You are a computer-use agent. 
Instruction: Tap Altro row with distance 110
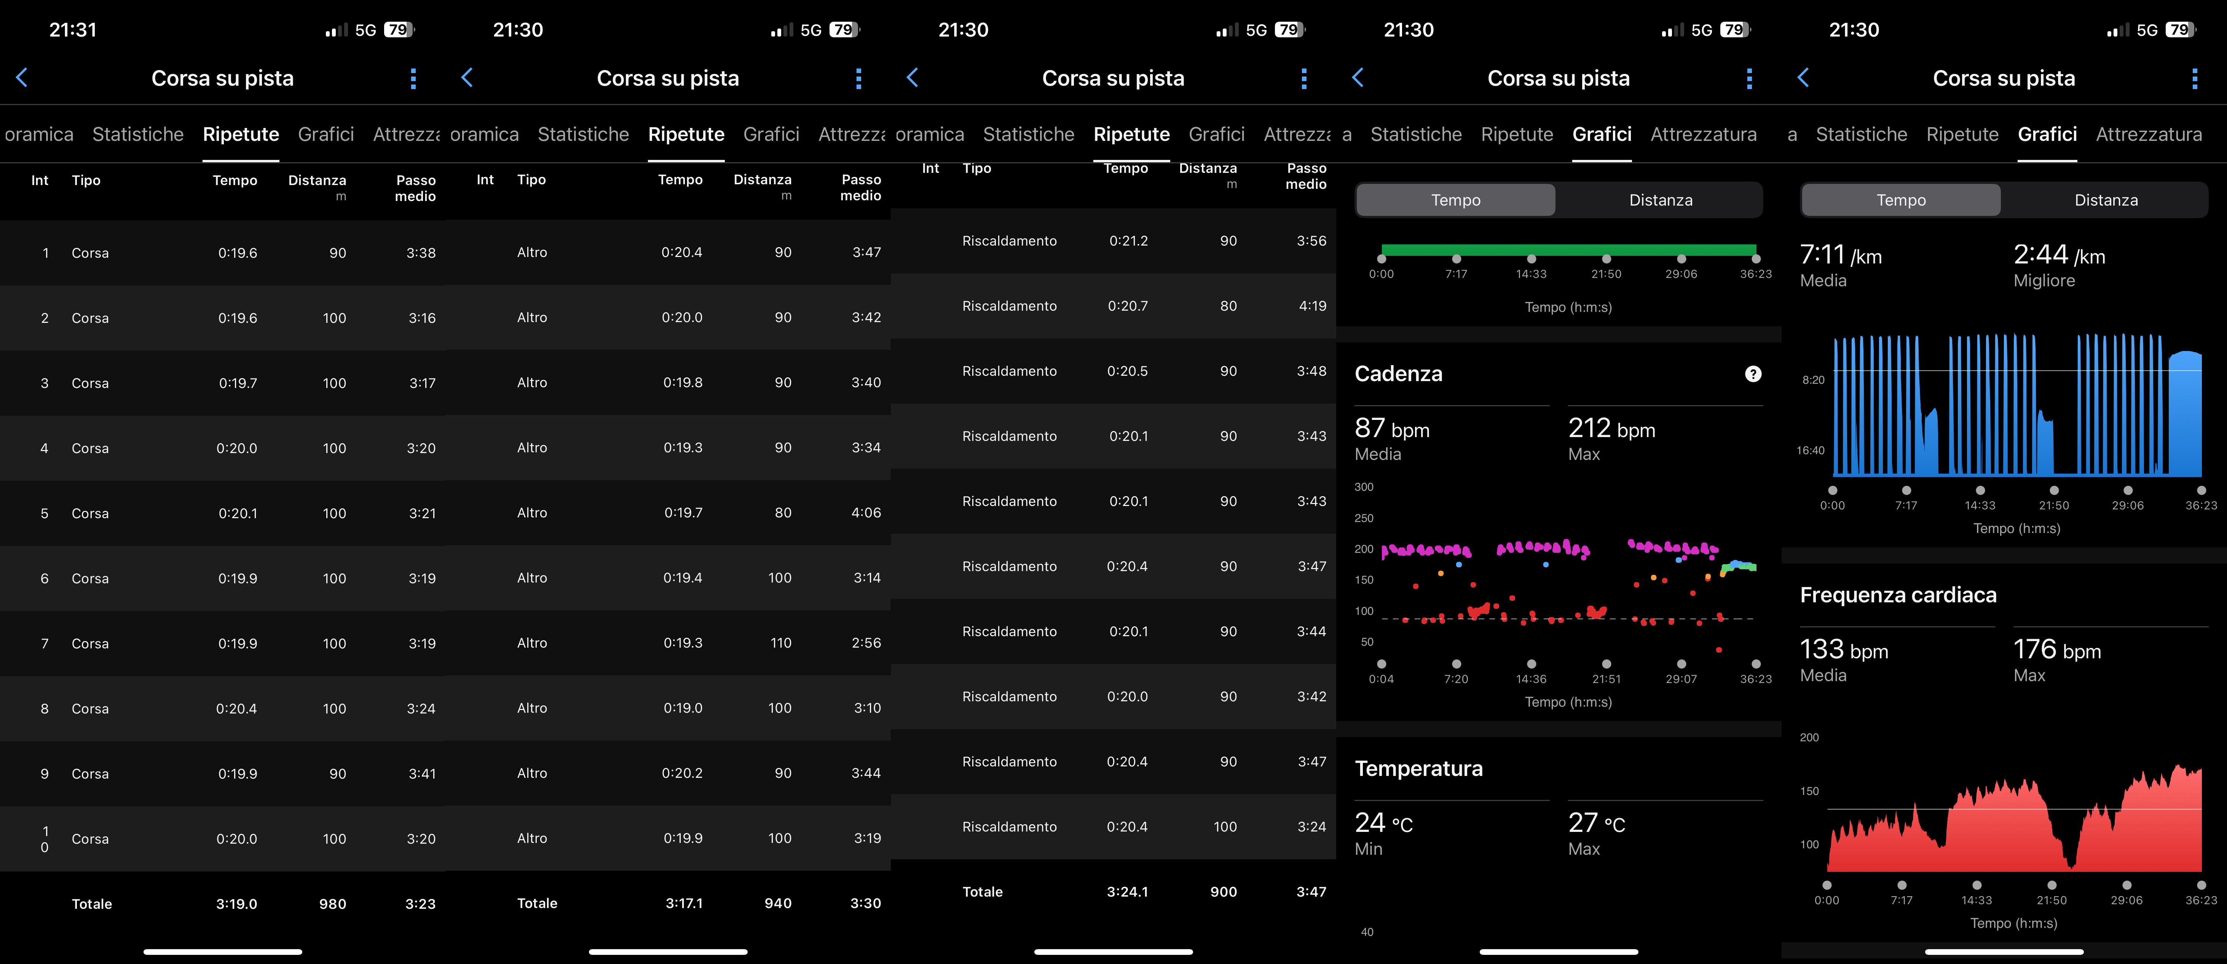click(668, 643)
